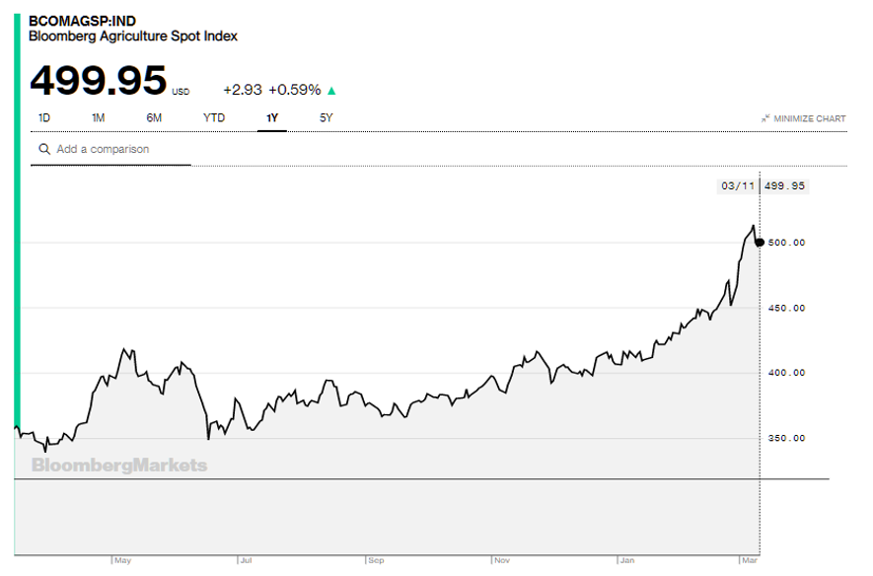Click the search magnifier icon

(44, 149)
